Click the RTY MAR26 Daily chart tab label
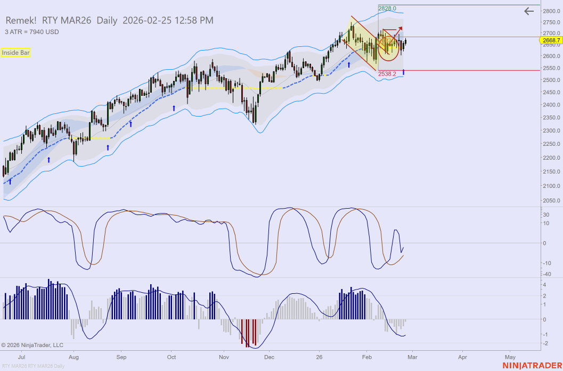The width and height of the screenshot is (563, 371). (32, 365)
